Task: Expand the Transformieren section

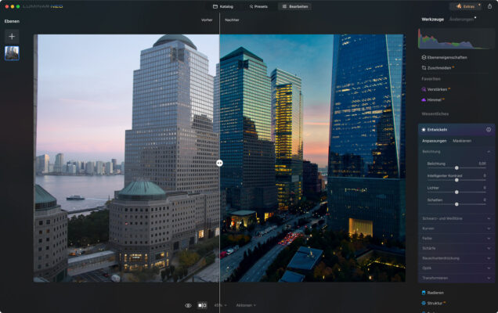Action: coord(456,278)
